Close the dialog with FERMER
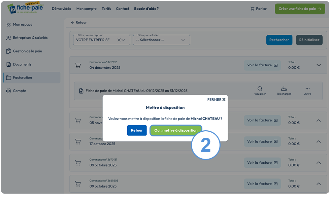This screenshot has width=330, height=197. click(216, 100)
